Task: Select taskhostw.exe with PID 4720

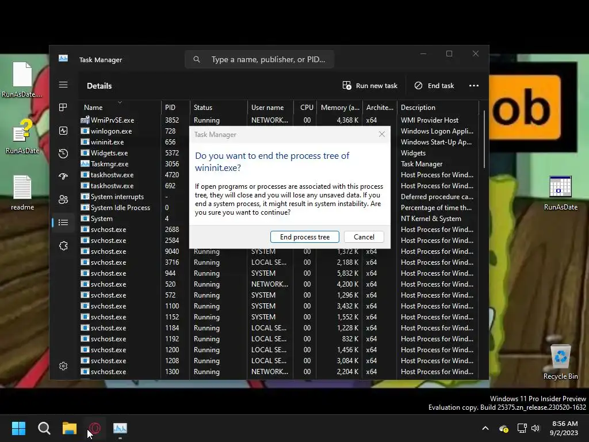Action: point(133,174)
